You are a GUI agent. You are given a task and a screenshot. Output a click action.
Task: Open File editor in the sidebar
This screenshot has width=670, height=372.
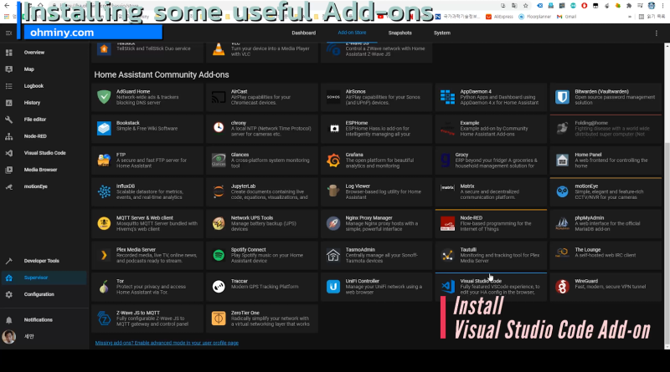(x=44, y=120)
